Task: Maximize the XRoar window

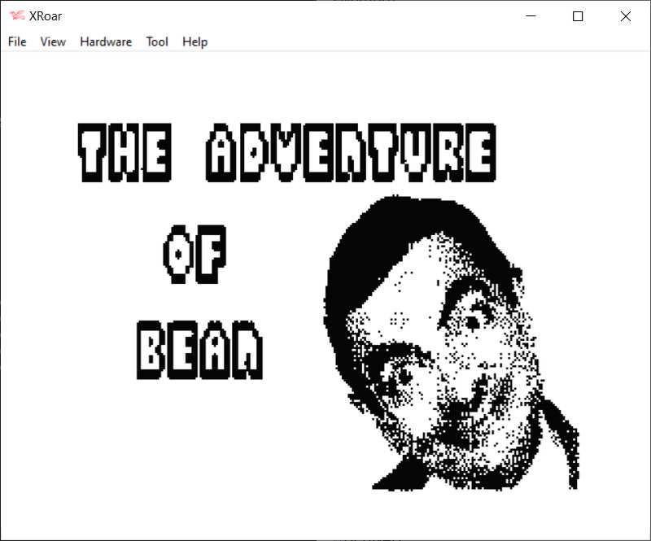Action: (578, 16)
